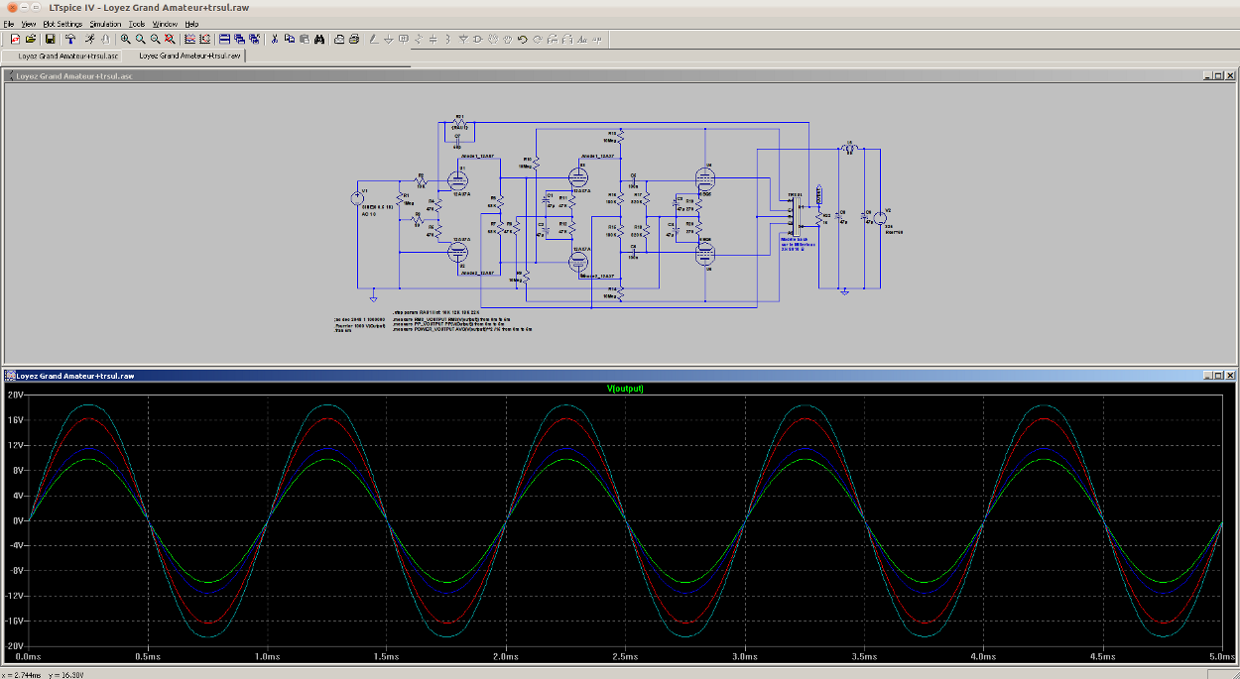The width and height of the screenshot is (1240, 679).
Task: Open the Simulation menu
Action: point(105,23)
